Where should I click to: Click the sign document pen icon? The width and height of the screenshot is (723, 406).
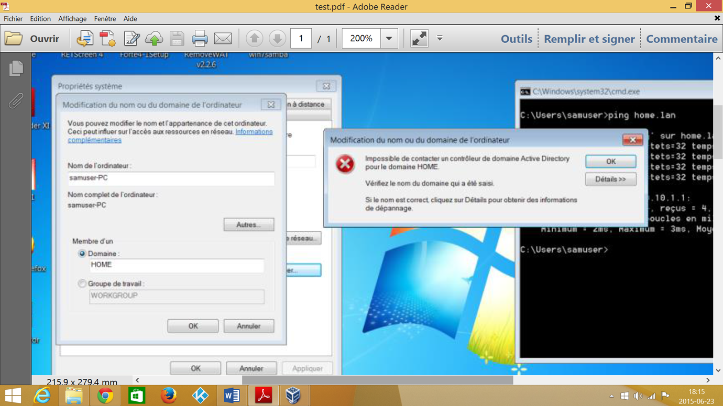pos(131,39)
